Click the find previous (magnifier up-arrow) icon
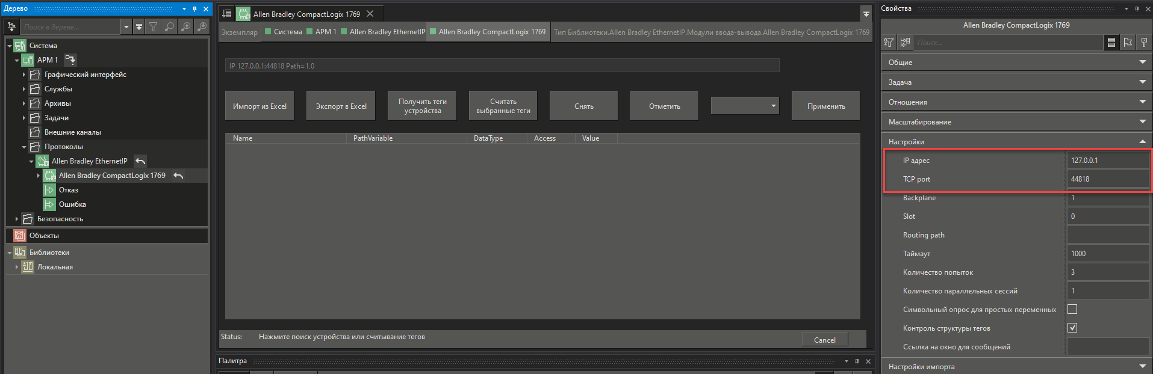 point(186,27)
